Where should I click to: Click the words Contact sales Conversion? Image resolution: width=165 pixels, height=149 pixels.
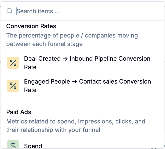coord(115,81)
